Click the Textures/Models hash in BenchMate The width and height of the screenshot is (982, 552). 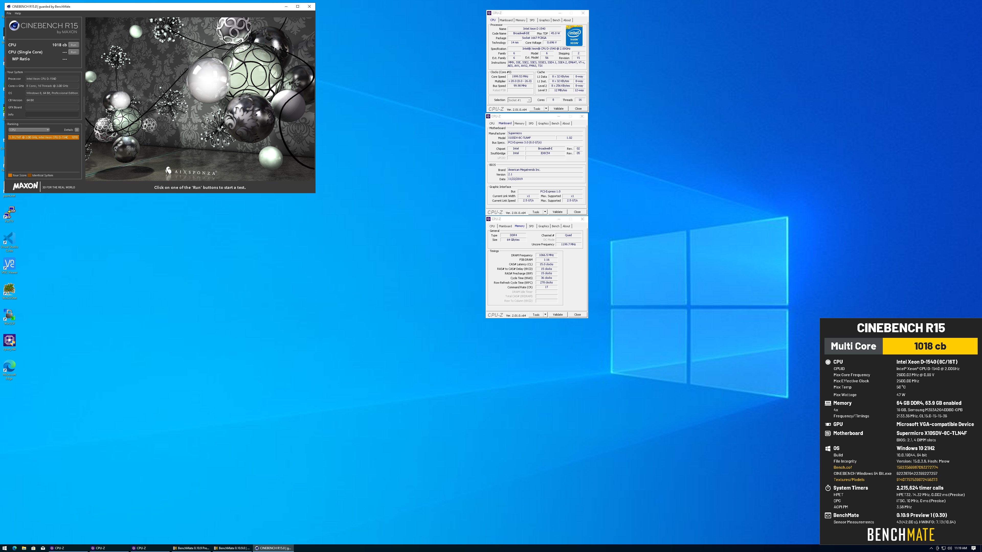point(917,480)
